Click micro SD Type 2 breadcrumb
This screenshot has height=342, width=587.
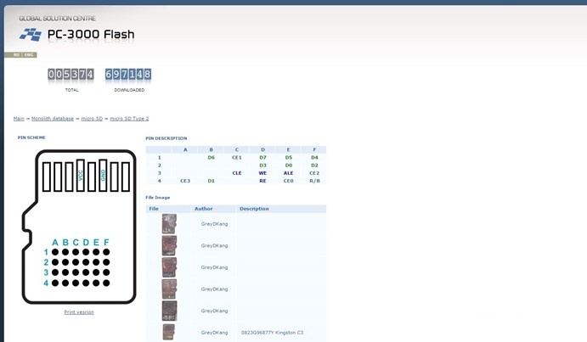[129, 118]
